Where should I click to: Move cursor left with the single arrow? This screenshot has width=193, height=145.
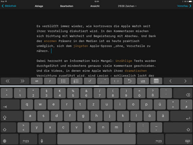coord(170,81)
